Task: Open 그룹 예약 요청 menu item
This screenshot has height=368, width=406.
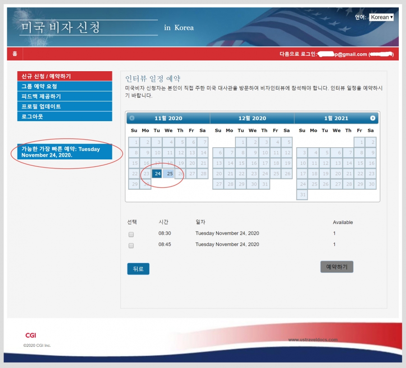Action: 65,86
